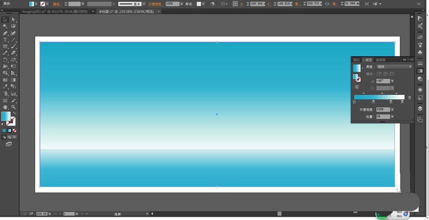The height and width of the screenshot is (220, 429).
Task: Select the Eyedropper tool
Action: pyautogui.click(x=5, y=87)
